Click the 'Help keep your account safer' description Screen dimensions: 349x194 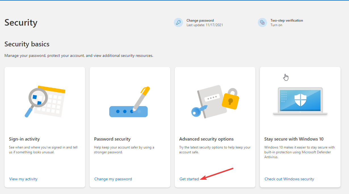point(124,150)
